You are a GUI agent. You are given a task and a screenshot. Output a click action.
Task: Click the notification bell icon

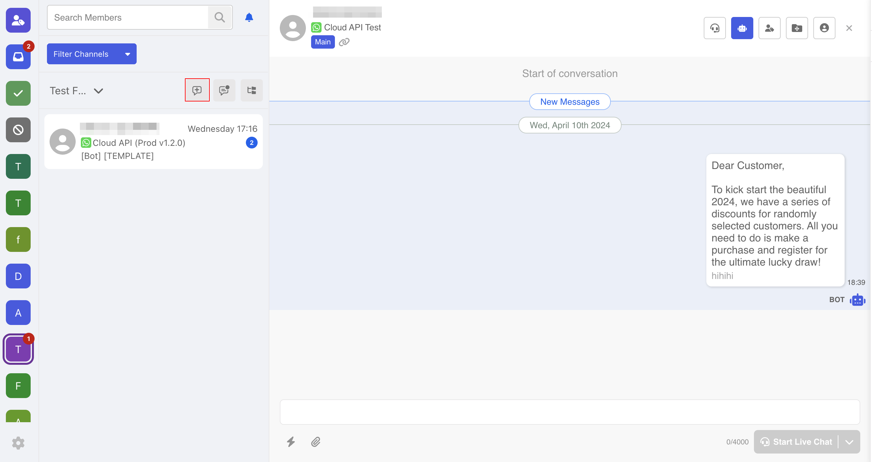pos(249,17)
